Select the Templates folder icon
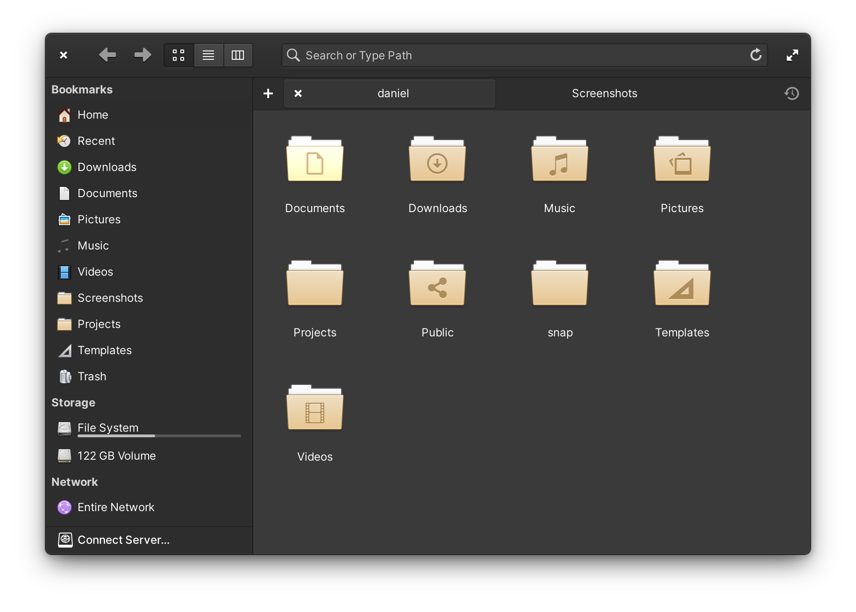 [x=682, y=283]
